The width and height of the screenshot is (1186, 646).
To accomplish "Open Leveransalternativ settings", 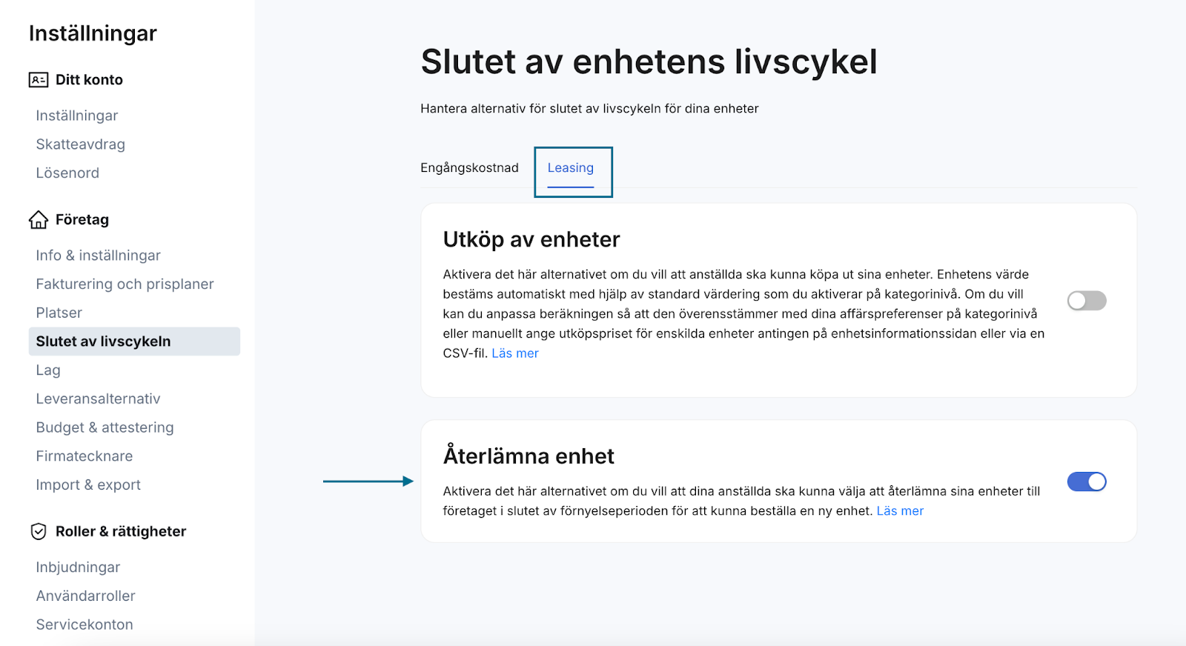I will pos(98,399).
